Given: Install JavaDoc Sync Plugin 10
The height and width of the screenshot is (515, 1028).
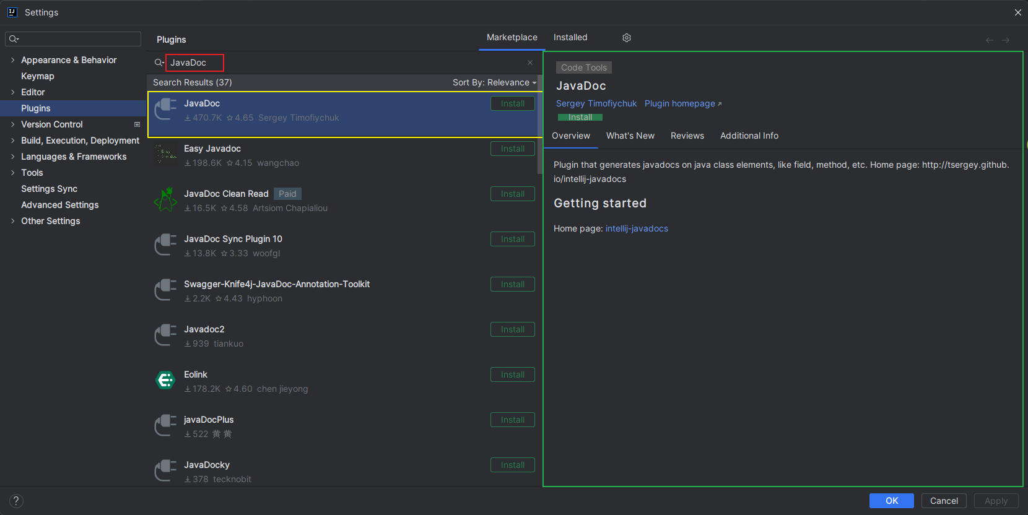Looking at the screenshot, I should (x=513, y=239).
